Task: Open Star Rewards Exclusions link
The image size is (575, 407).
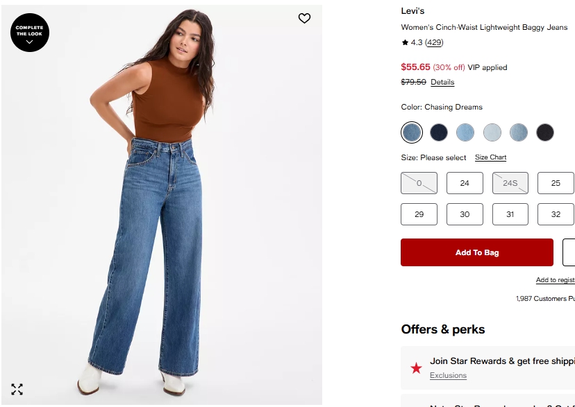Action: point(448,376)
